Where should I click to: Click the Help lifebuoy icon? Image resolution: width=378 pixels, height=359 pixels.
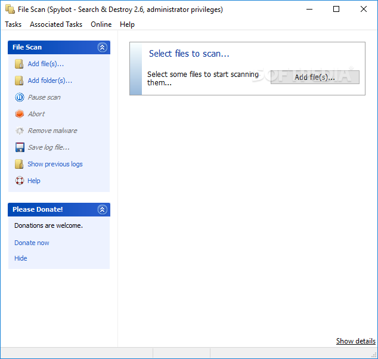tap(20, 181)
